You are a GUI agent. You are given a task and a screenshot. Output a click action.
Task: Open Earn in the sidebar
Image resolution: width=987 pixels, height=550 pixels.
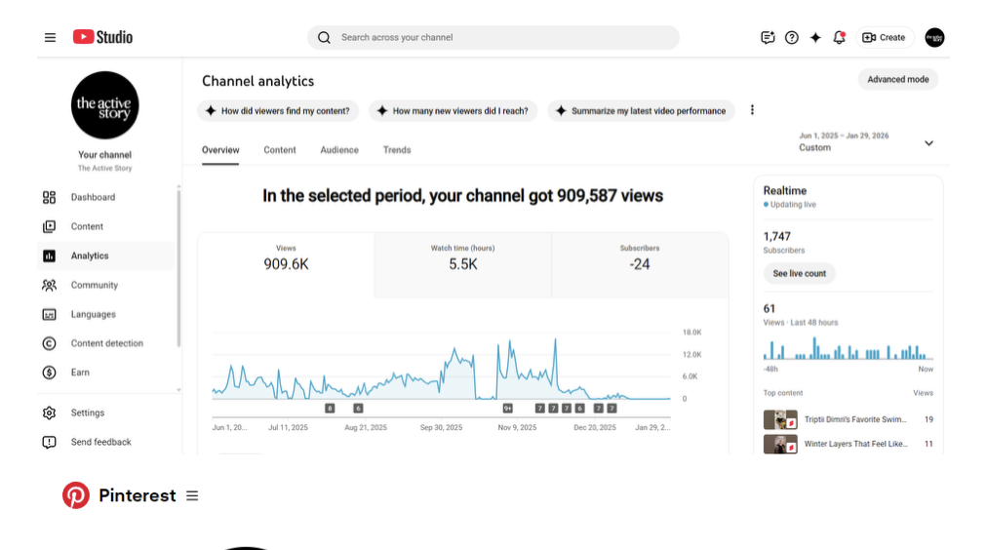click(x=105, y=372)
